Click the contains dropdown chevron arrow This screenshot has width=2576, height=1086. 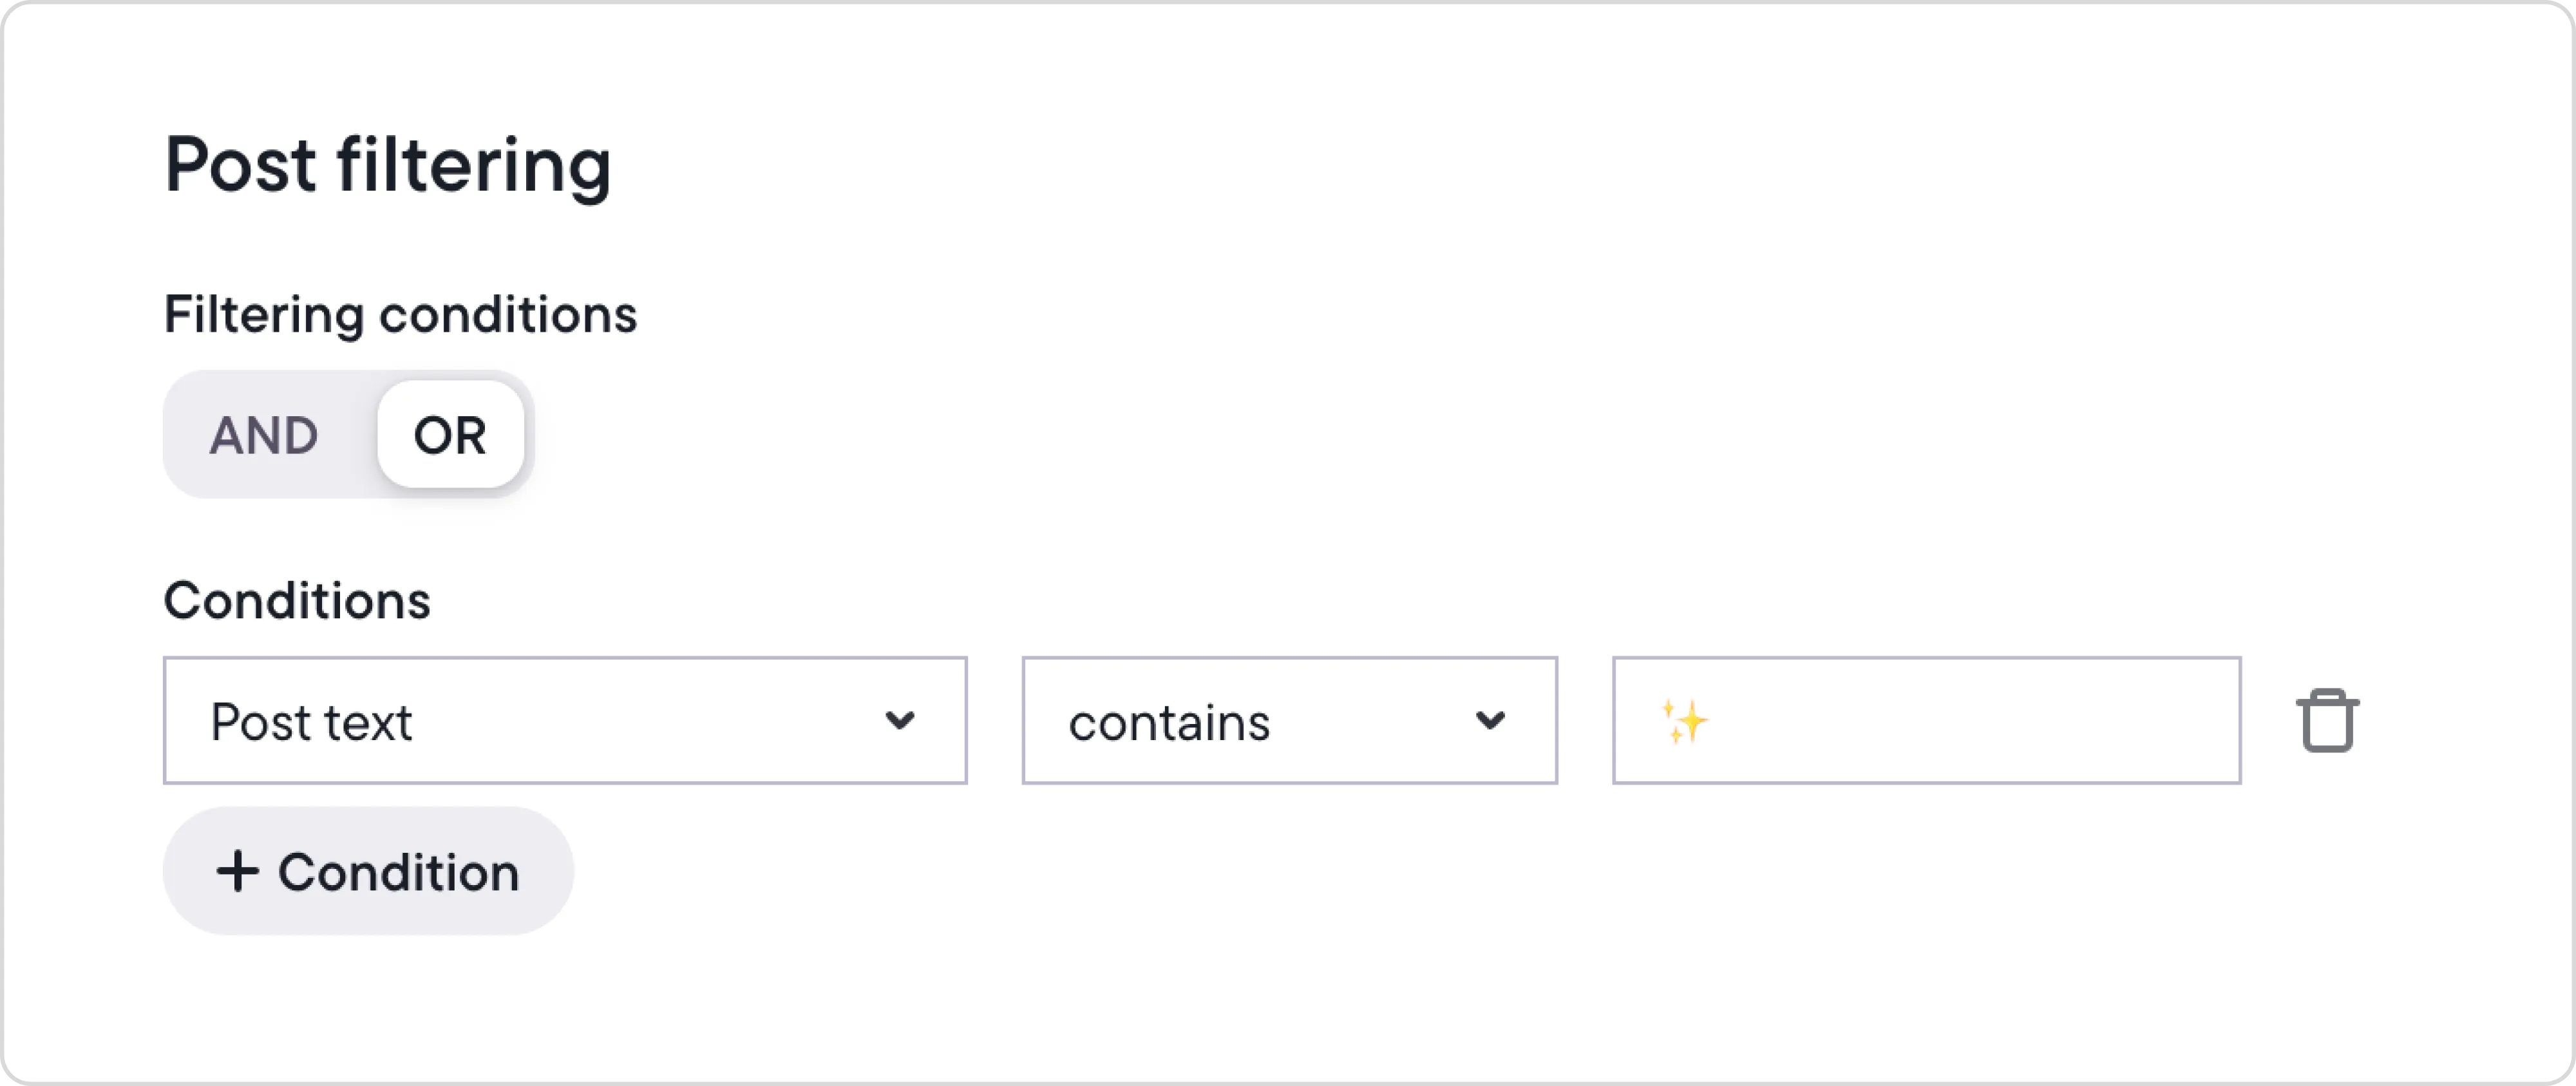(1489, 721)
